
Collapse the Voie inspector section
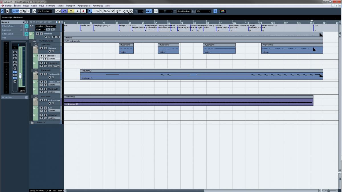coord(14,38)
